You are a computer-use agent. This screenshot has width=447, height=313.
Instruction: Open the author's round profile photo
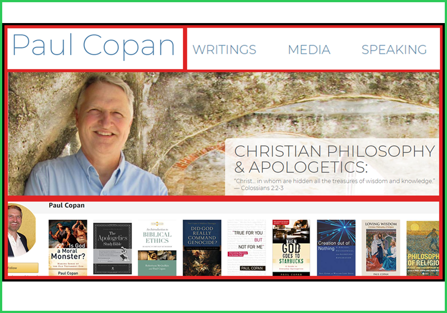[x=22, y=230]
